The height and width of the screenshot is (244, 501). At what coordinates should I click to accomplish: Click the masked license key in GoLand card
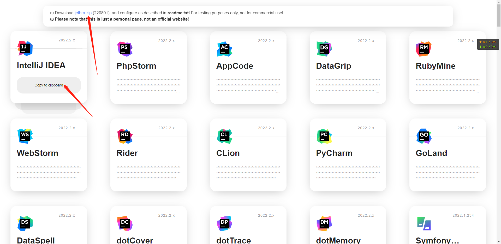(448, 173)
